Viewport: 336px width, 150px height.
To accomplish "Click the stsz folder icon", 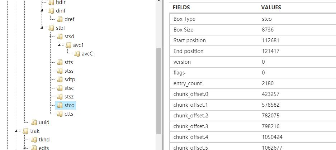I will pos(60,97).
